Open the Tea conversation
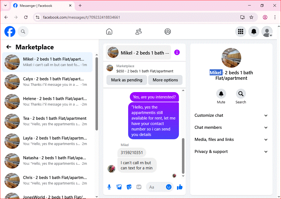The width and height of the screenshot is (281, 199). (47, 121)
